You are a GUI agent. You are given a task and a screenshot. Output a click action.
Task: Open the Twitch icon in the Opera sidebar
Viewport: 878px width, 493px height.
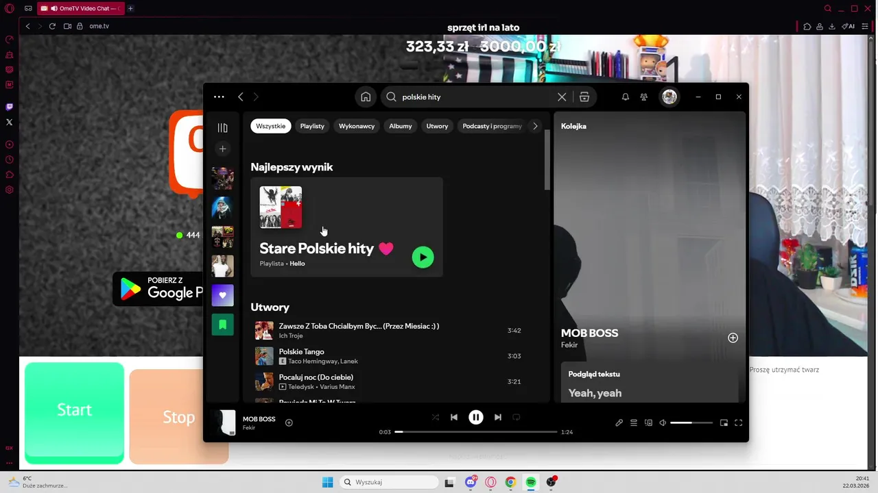coord(9,107)
